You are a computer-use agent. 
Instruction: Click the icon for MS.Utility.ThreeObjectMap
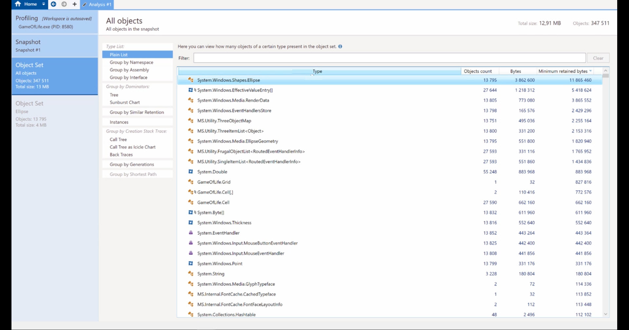pos(191,120)
